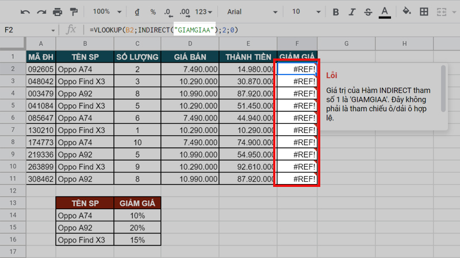The width and height of the screenshot is (460, 258).
Task: Open the 123 number formats dropdown
Action: click(x=204, y=12)
